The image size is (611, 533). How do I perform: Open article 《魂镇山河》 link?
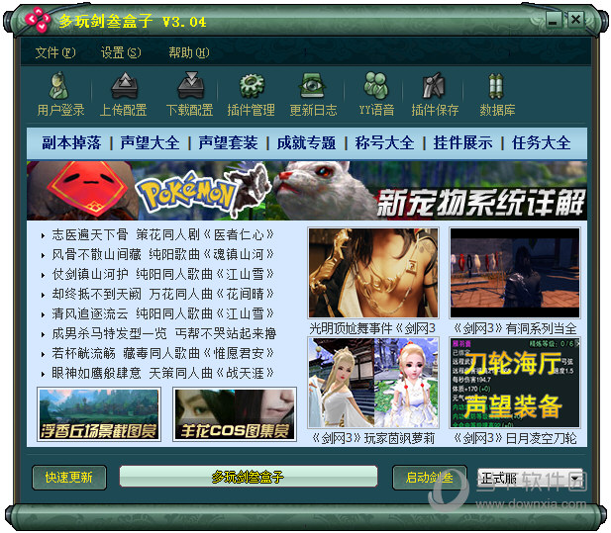tap(162, 254)
